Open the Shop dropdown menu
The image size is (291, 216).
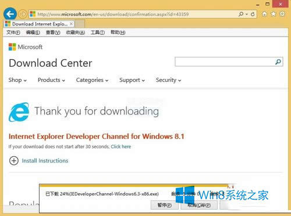point(17,80)
